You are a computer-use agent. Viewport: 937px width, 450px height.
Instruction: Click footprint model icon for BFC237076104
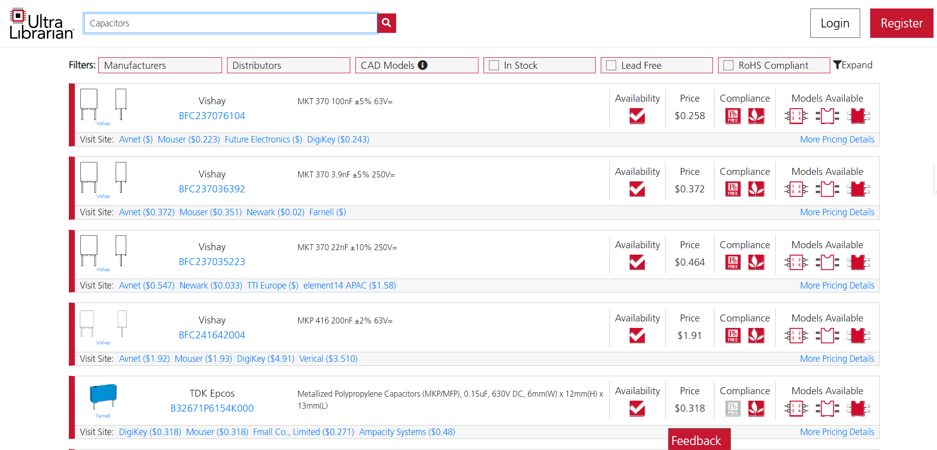click(827, 116)
